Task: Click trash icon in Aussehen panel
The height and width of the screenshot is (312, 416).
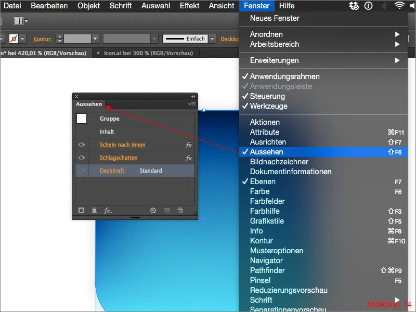Action: coord(180,211)
